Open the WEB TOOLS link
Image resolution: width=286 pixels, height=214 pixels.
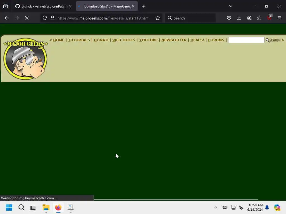click(x=124, y=40)
